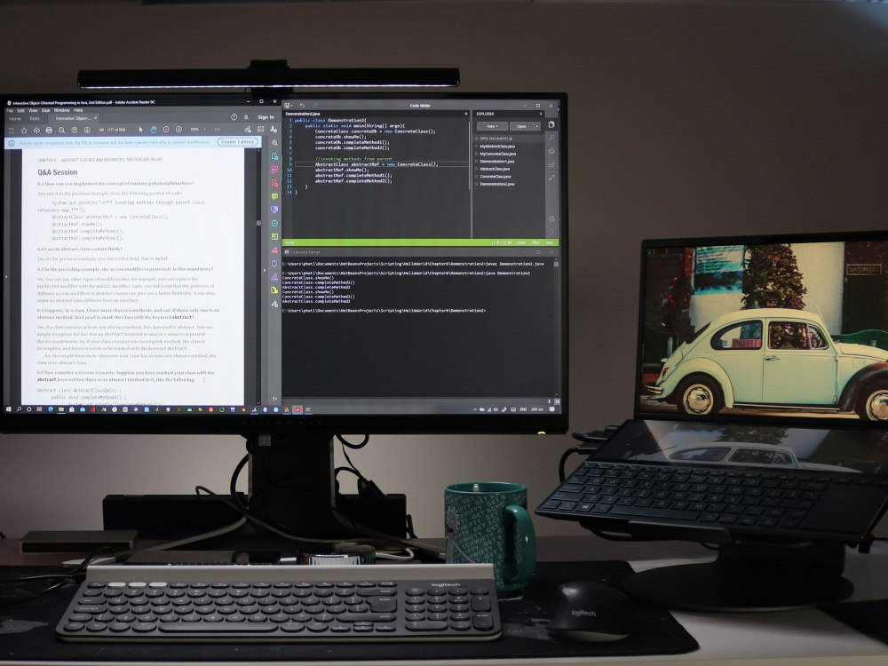
Task: Switch to the Tools tab in Acrobat
Action: pos(35,118)
